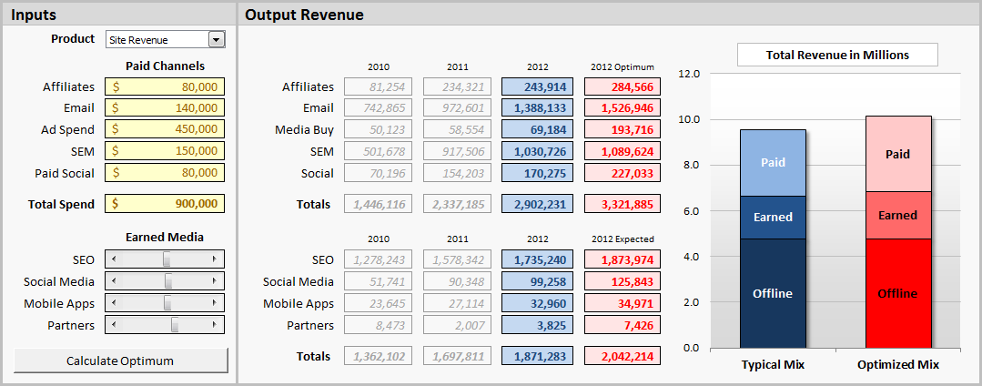Viewport: 982px width, 386px height.
Task: Click the Affiliates spend input field
Action: (x=165, y=86)
